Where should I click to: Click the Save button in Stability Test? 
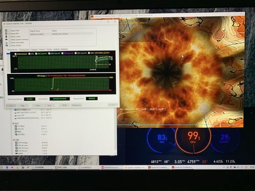click(x=49, y=105)
